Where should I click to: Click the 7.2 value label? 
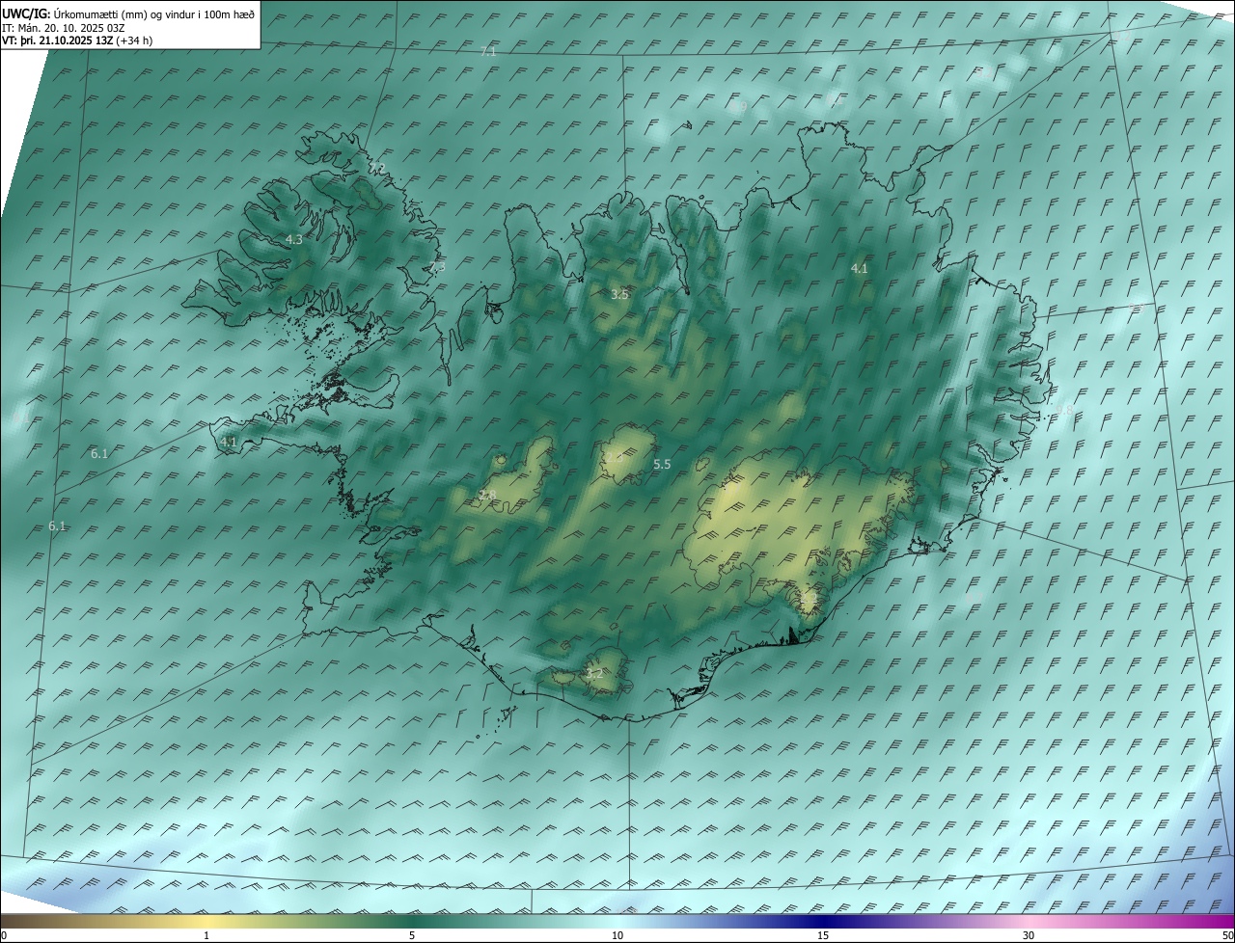tap(377, 169)
